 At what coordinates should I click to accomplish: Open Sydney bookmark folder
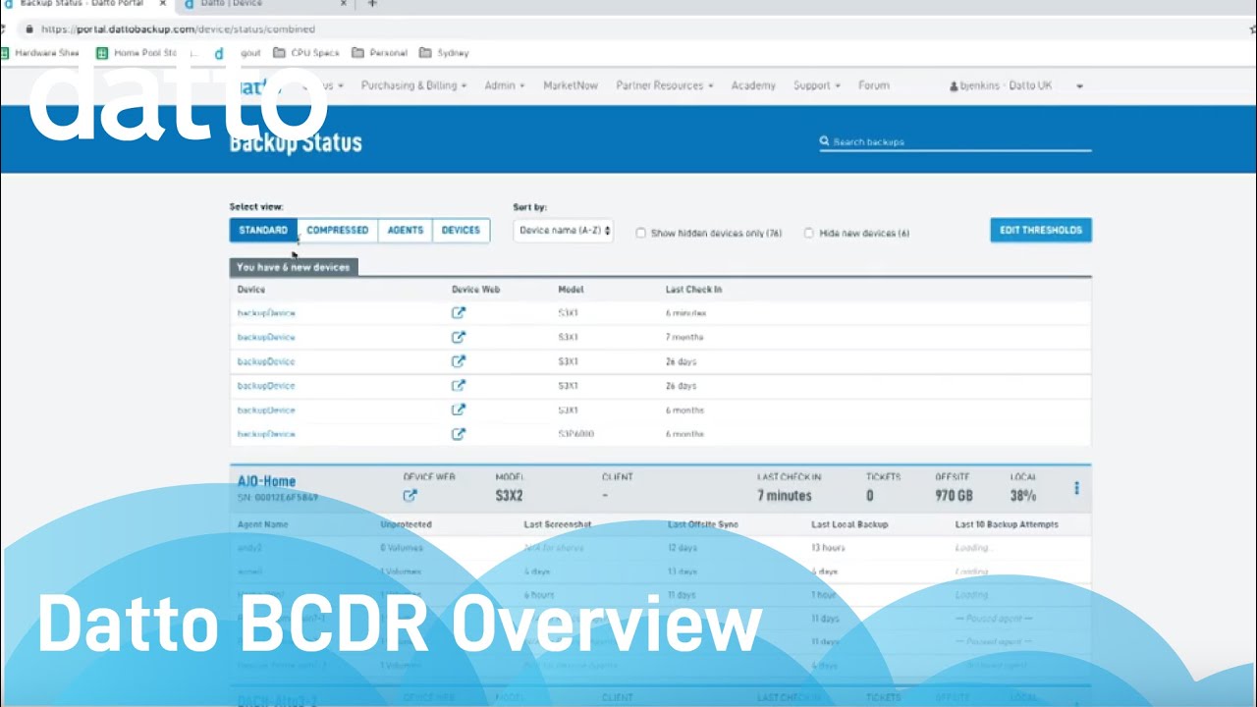pos(444,53)
